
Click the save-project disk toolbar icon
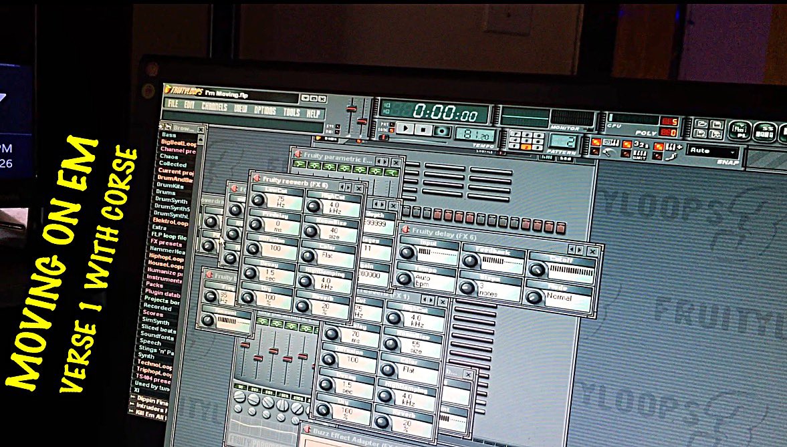[717, 124]
